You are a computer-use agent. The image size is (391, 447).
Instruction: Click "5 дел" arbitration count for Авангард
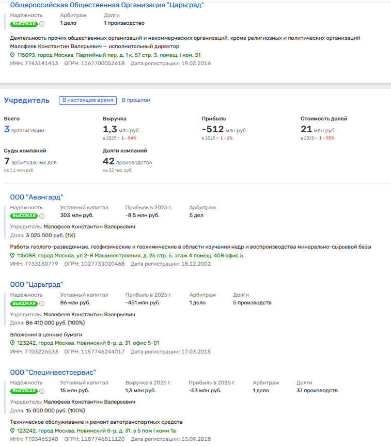pyautogui.click(x=196, y=215)
